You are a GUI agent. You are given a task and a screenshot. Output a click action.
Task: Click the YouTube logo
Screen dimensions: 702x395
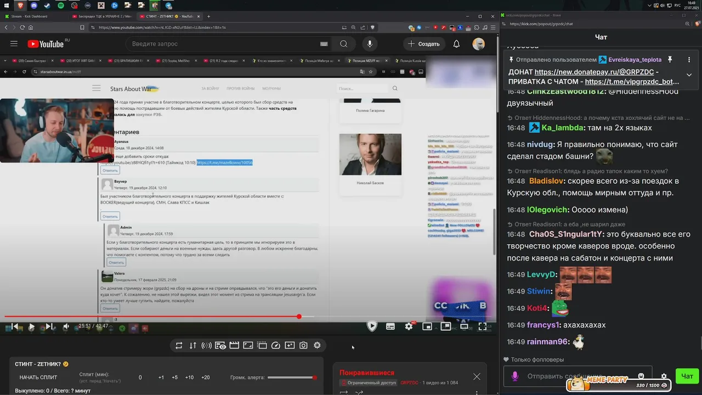click(x=46, y=44)
